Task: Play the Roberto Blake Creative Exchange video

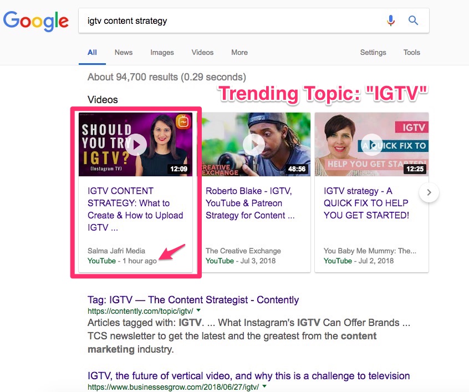Action: (x=254, y=145)
